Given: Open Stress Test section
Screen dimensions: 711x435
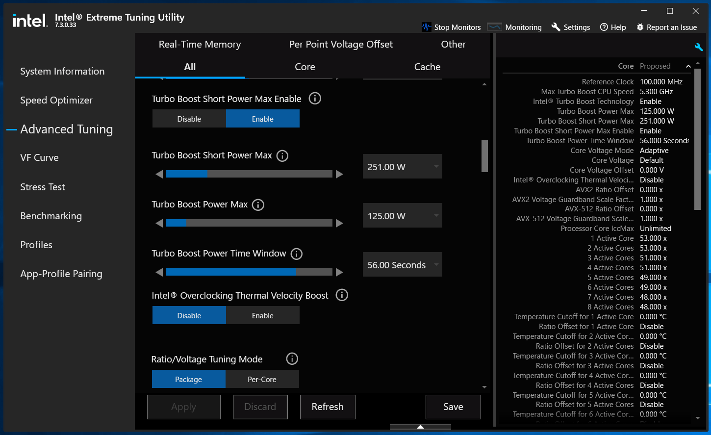Looking at the screenshot, I should 43,187.
